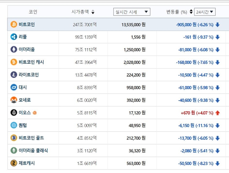Open the 비트코인 캐시 coin link
Screen dimensions: 229x173
31,62
